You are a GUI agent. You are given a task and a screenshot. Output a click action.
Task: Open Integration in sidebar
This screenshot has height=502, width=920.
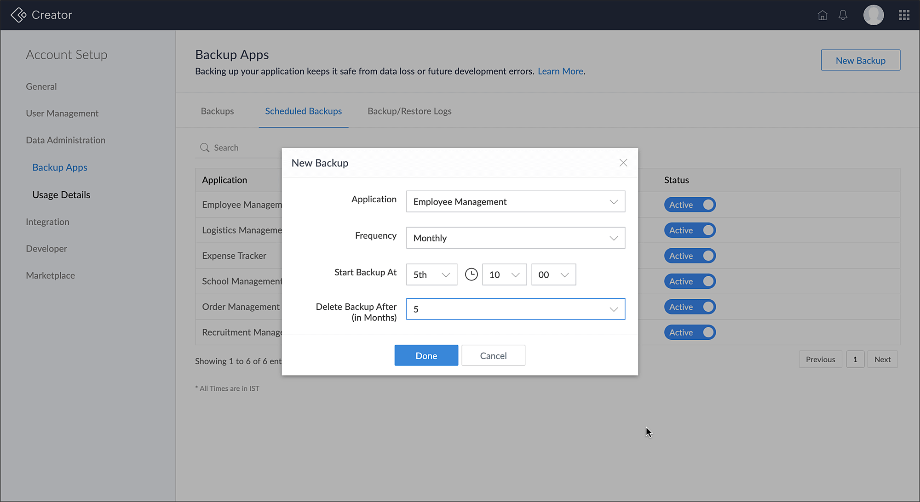point(47,222)
